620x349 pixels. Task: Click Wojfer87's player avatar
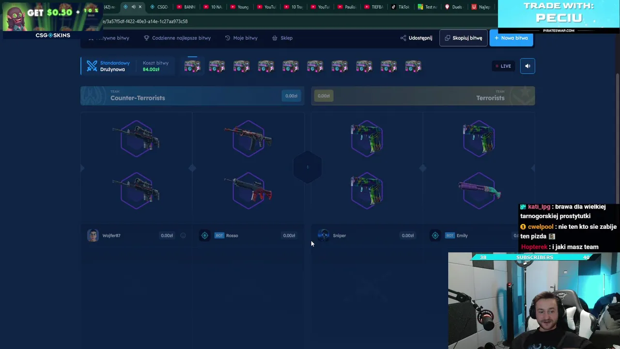coord(93,236)
